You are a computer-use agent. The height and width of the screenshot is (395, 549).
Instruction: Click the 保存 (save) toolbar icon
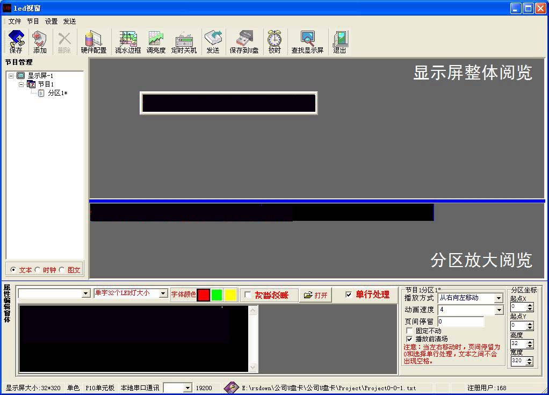(x=16, y=42)
